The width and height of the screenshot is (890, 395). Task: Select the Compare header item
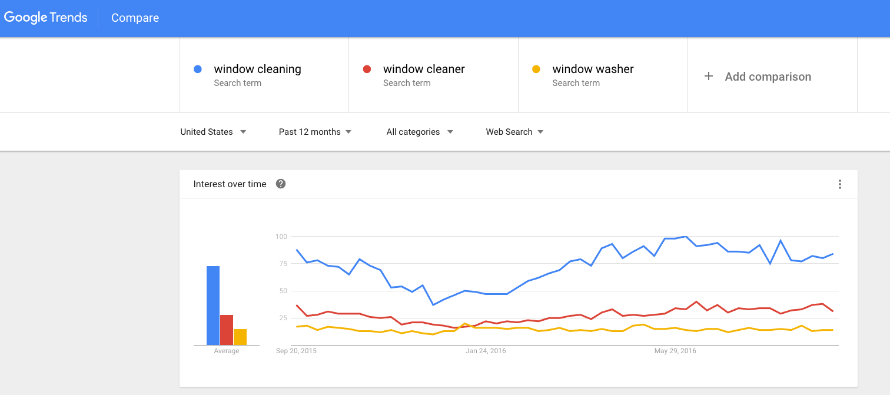(135, 18)
